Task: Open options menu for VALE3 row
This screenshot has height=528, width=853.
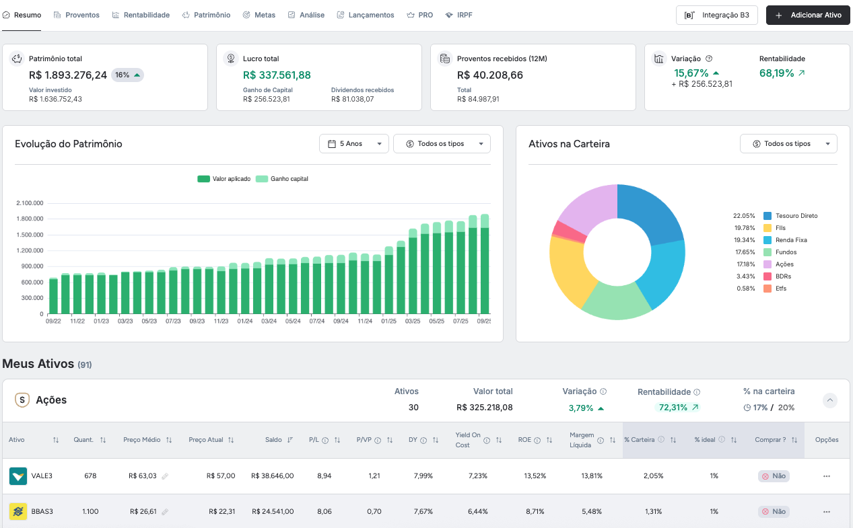Action: [827, 476]
